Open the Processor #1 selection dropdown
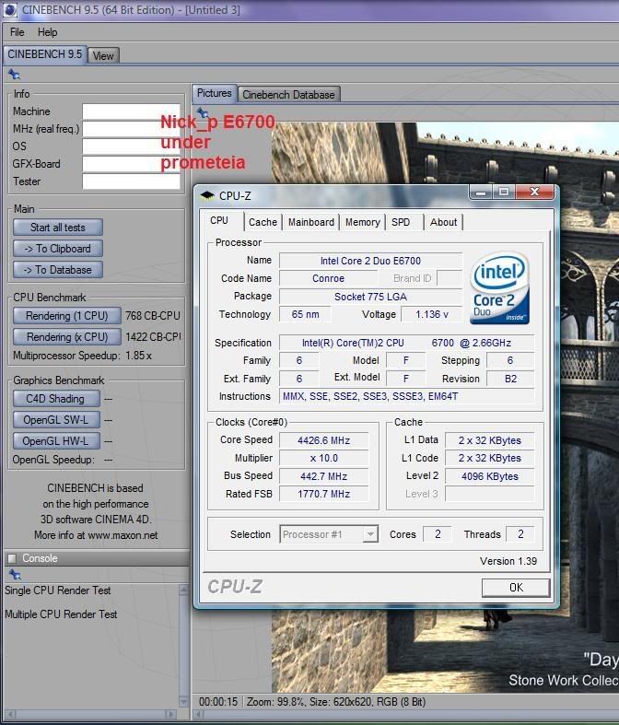This screenshot has width=619, height=725. click(x=328, y=534)
